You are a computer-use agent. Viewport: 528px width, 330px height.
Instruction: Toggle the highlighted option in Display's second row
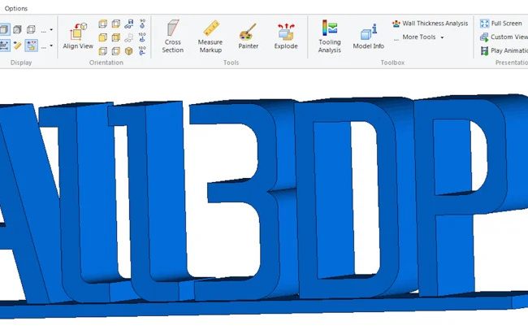[x=32, y=46]
